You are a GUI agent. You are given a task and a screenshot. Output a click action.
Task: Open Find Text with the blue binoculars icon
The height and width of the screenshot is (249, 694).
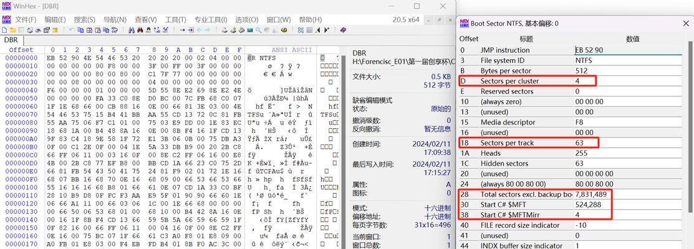pyautogui.click(x=132, y=30)
